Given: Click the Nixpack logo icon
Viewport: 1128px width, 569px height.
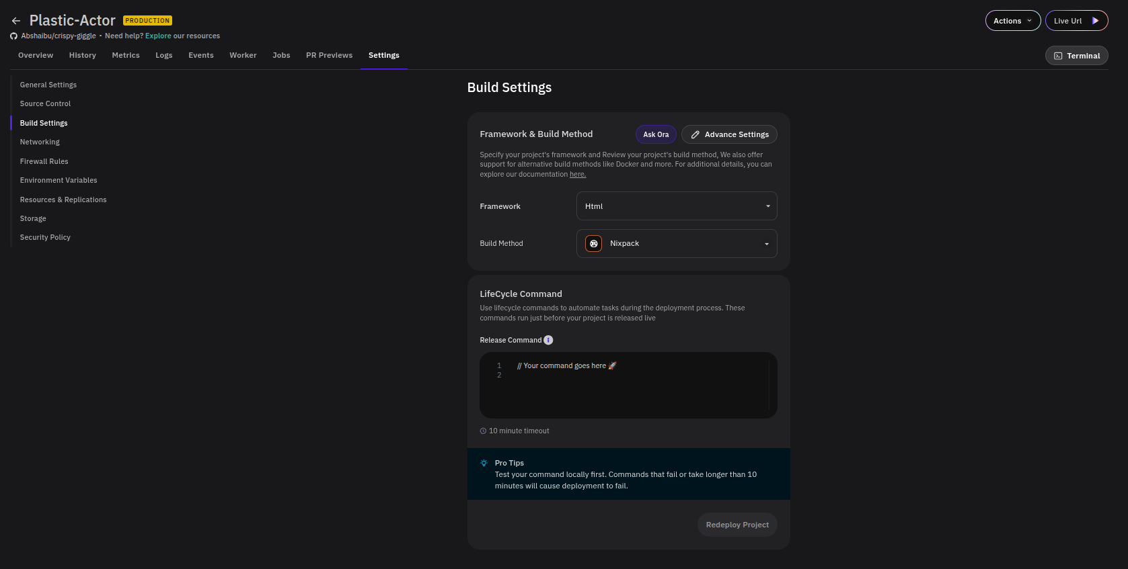Looking at the screenshot, I should [x=593, y=243].
